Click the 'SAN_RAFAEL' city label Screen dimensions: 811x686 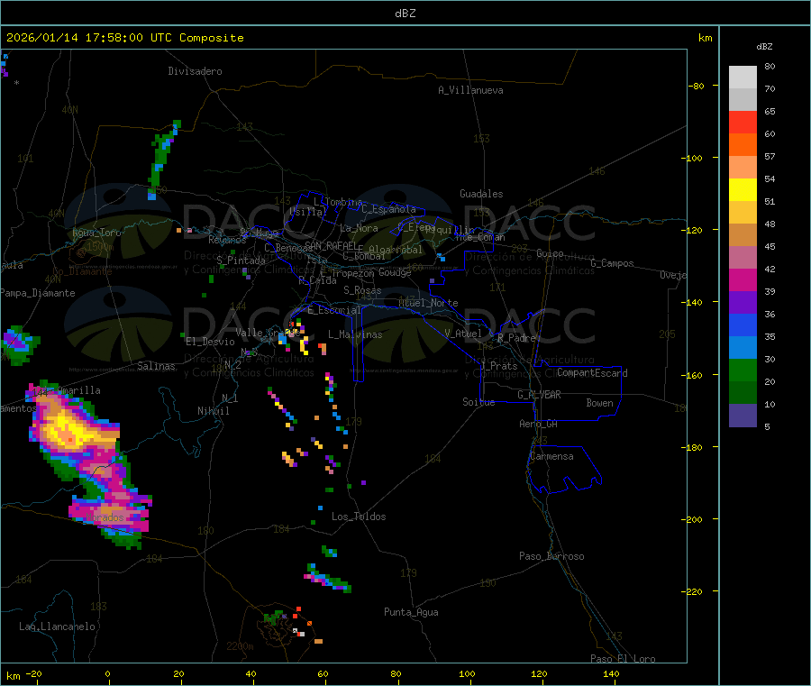click(331, 246)
